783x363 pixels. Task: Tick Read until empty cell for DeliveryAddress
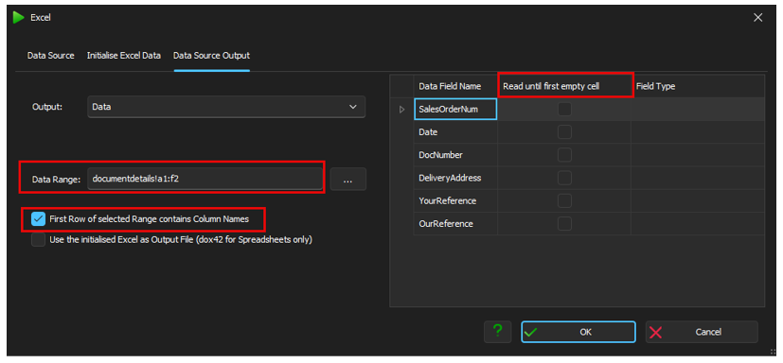tap(565, 178)
